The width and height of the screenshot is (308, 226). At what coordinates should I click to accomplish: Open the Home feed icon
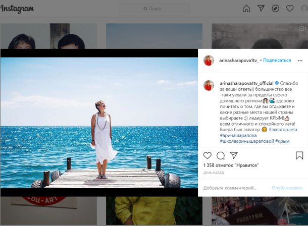[246, 9]
